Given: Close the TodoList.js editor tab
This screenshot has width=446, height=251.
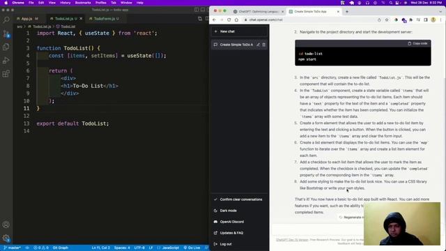Looking at the screenshot, I should (81, 19).
